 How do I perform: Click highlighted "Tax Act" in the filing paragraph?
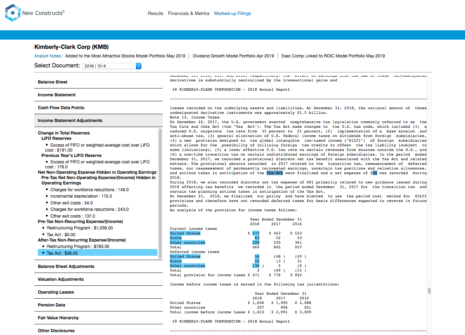click(x=275, y=173)
